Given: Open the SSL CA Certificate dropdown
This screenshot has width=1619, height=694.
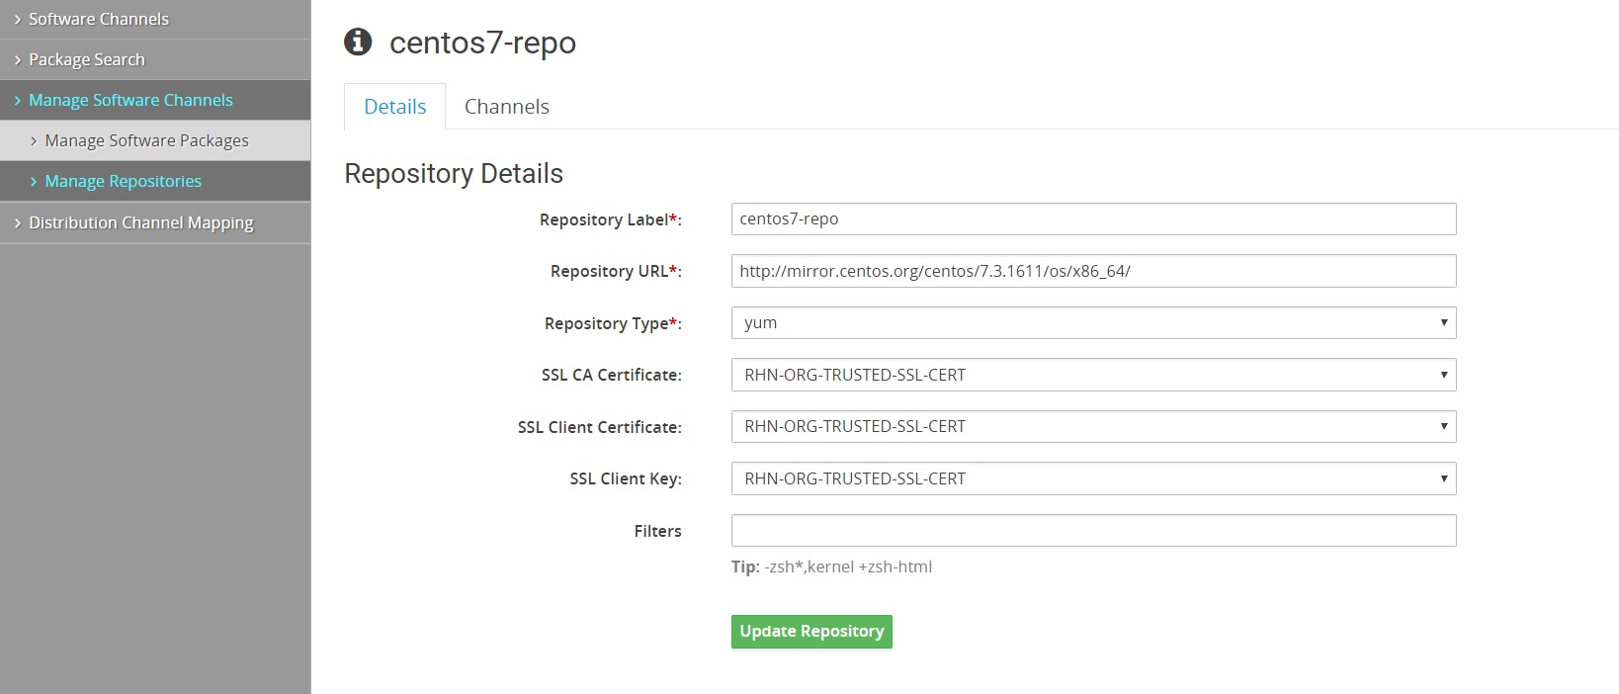Looking at the screenshot, I should (x=1093, y=375).
